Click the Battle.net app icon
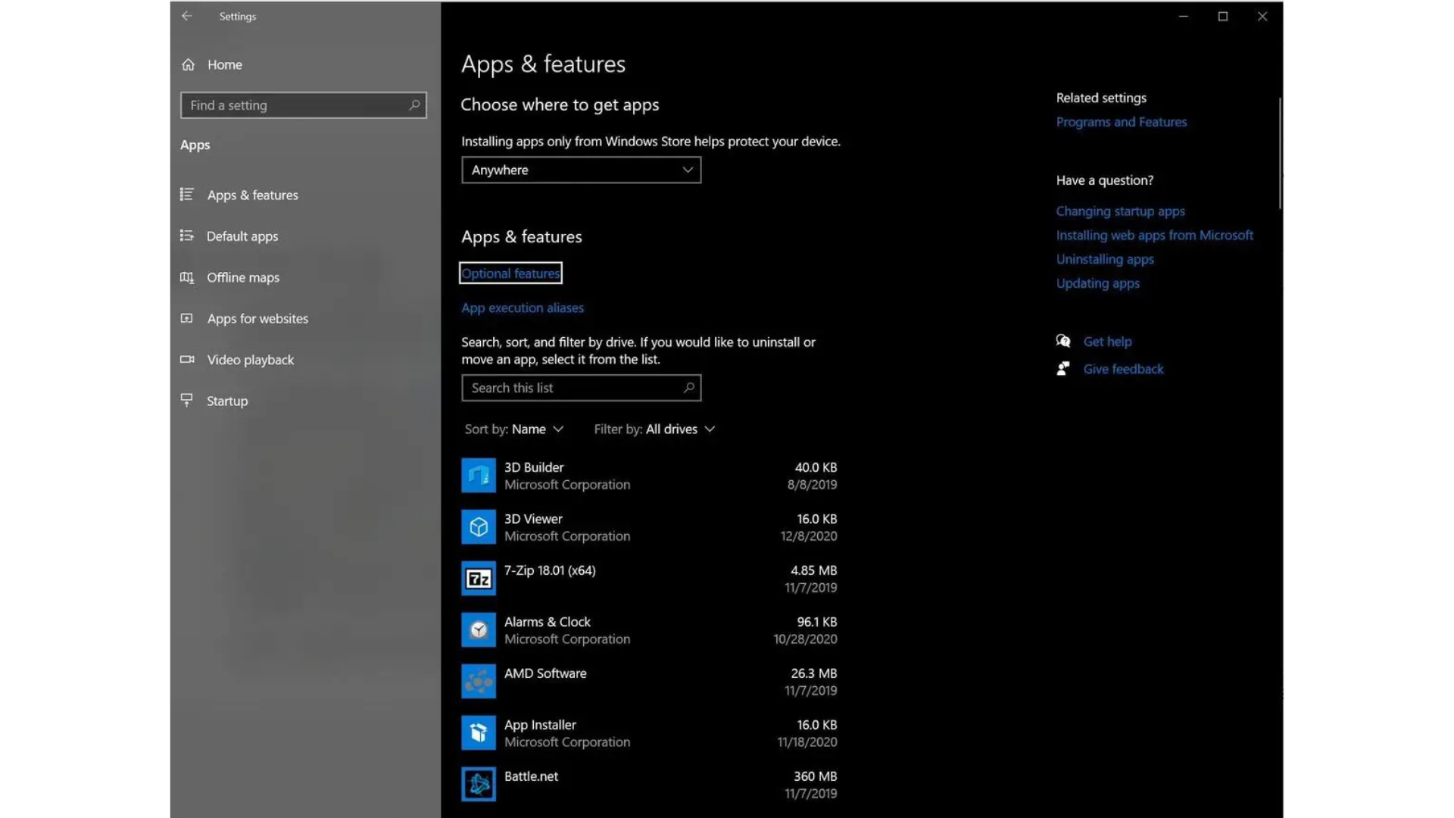This screenshot has width=1454, height=818. (479, 785)
